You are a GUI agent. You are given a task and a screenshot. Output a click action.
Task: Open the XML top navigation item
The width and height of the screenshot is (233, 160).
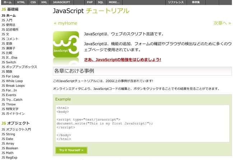click(44, 2)
